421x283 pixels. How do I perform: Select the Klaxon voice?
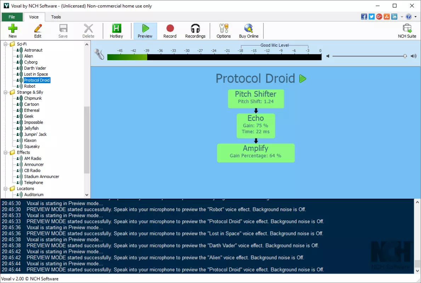[30, 140]
